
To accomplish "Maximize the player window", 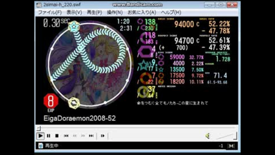I will coord(221,5).
